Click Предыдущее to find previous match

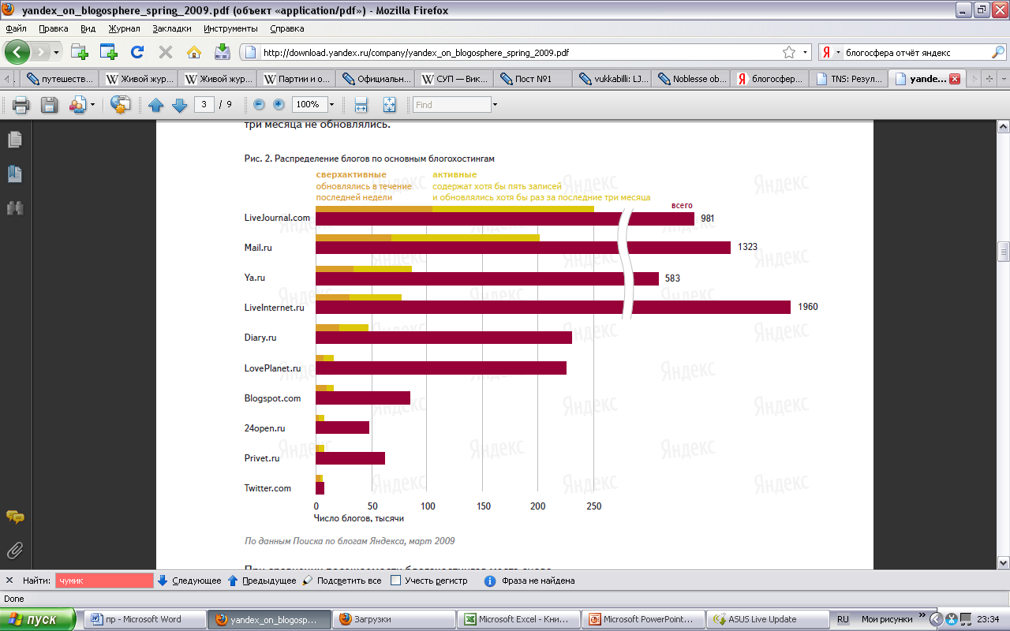point(261,581)
